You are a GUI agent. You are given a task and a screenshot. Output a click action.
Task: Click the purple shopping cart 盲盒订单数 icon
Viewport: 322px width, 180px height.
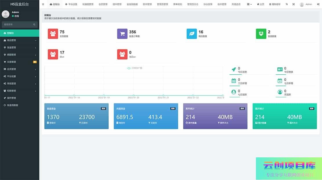(122, 34)
